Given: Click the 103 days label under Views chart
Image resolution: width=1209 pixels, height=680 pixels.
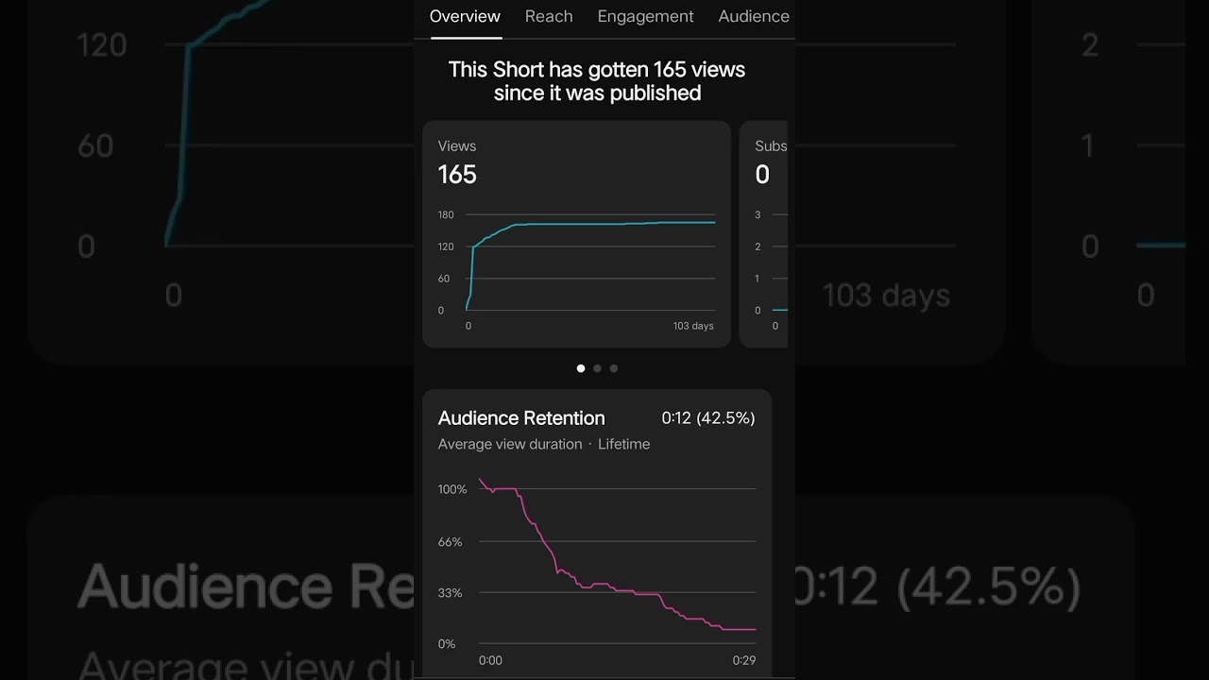Looking at the screenshot, I should 693,326.
